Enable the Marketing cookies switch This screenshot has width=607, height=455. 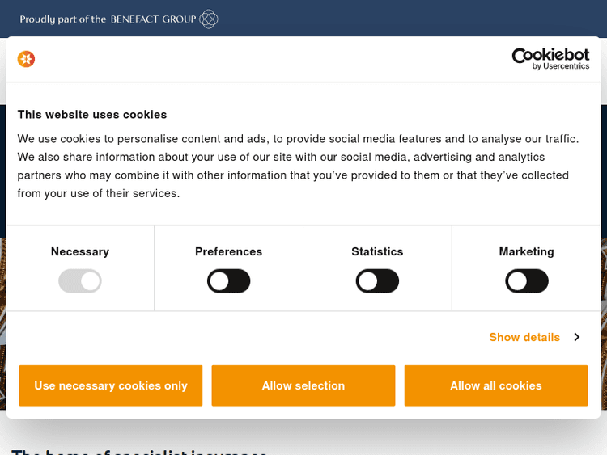click(527, 281)
